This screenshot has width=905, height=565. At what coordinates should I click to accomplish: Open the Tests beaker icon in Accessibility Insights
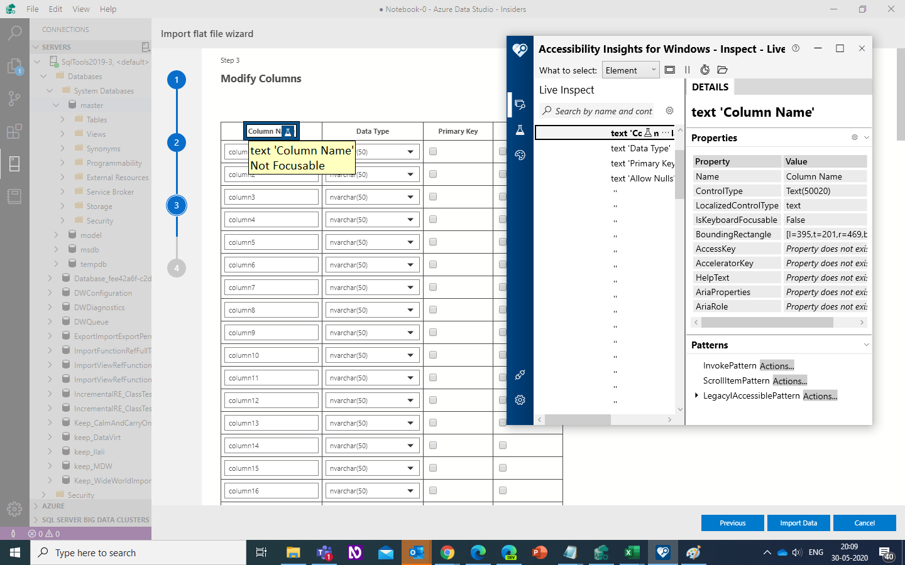pos(519,130)
